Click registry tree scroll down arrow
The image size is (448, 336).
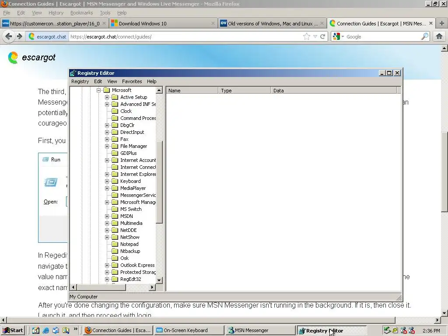click(159, 280)
